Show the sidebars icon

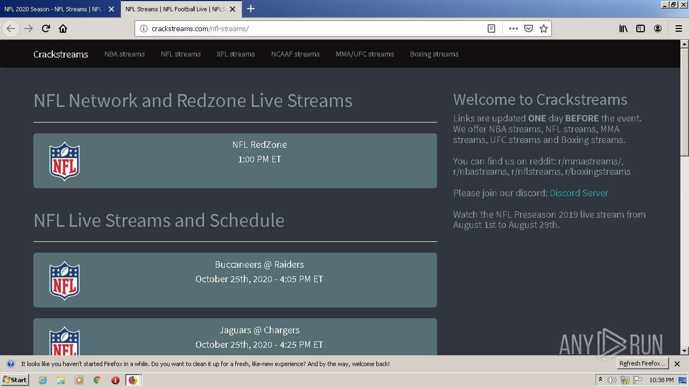coord(641,28)
